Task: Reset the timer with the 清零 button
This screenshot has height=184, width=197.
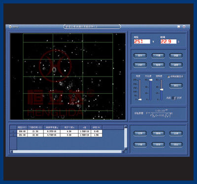Action: [176, 65]
